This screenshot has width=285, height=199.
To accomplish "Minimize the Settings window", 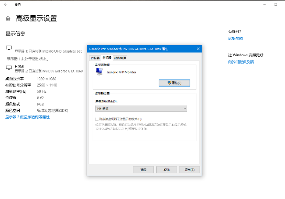I will click(x=265, y=4).
